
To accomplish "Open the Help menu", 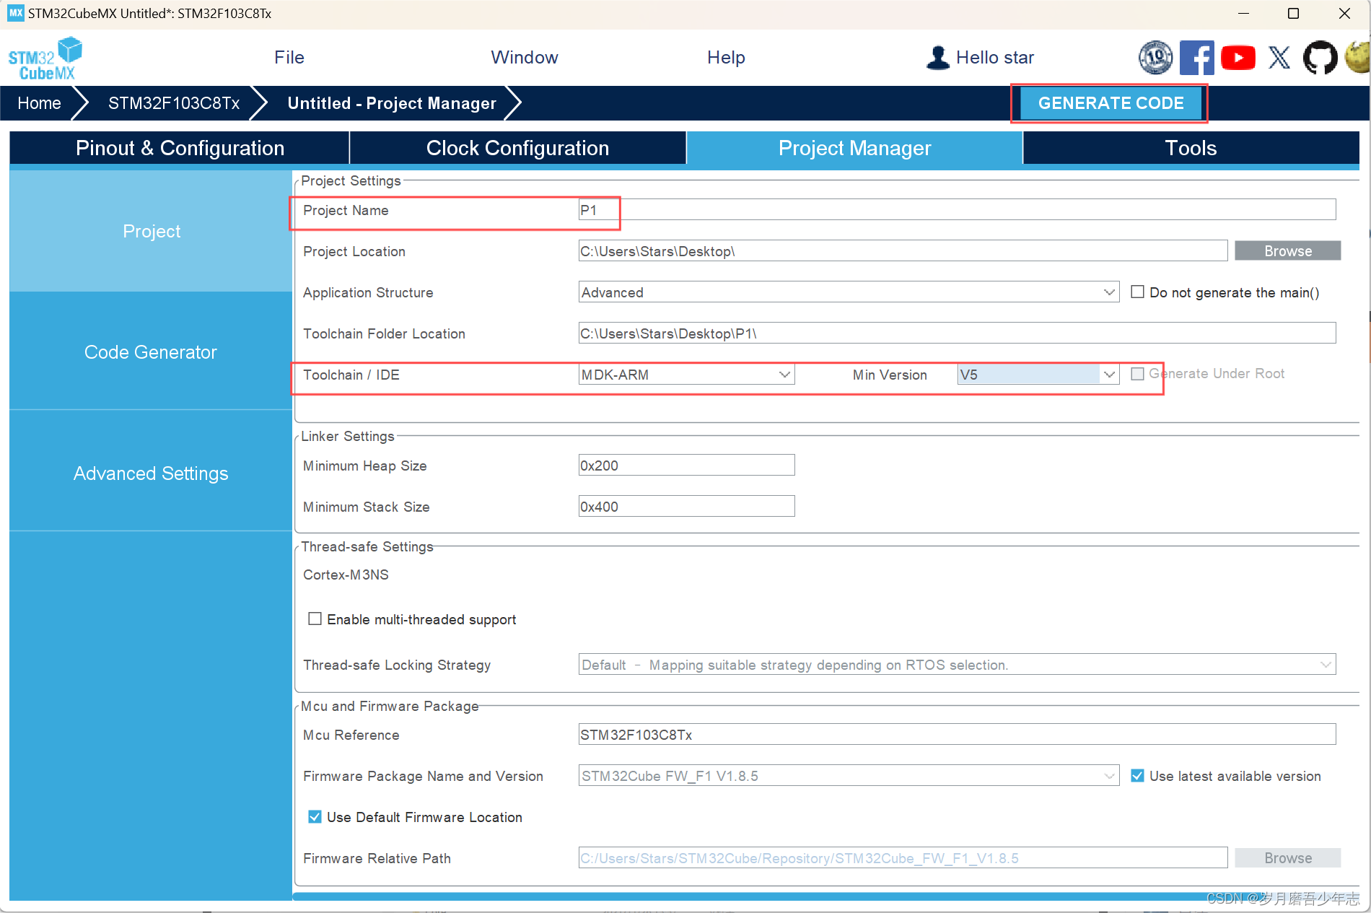I will coord(726,58).
